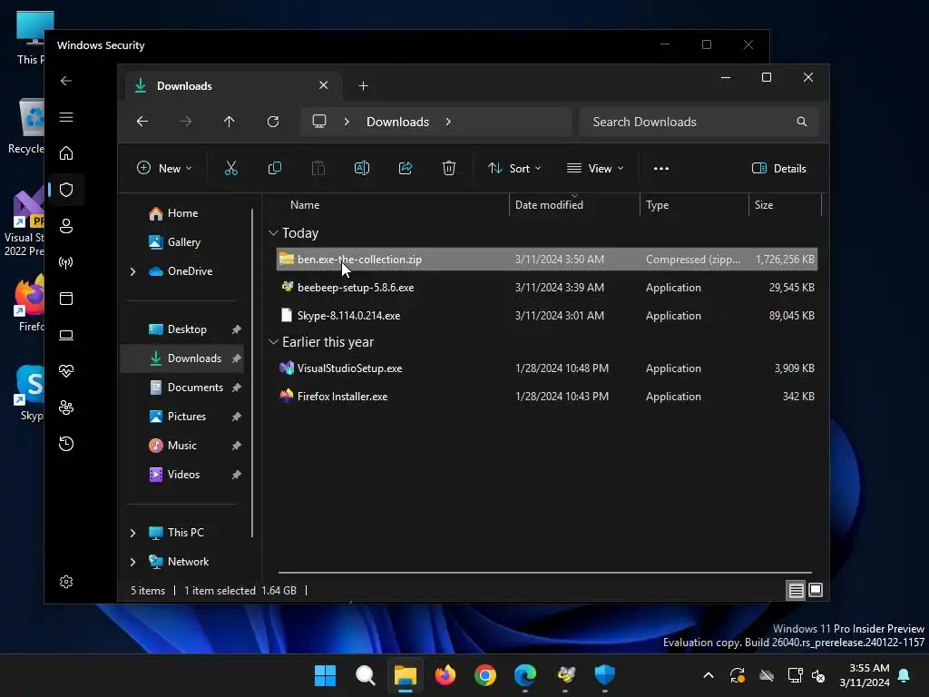Open Videos in quick access
This screenshot has height=697, width=929.
click(x=183, y=475)
